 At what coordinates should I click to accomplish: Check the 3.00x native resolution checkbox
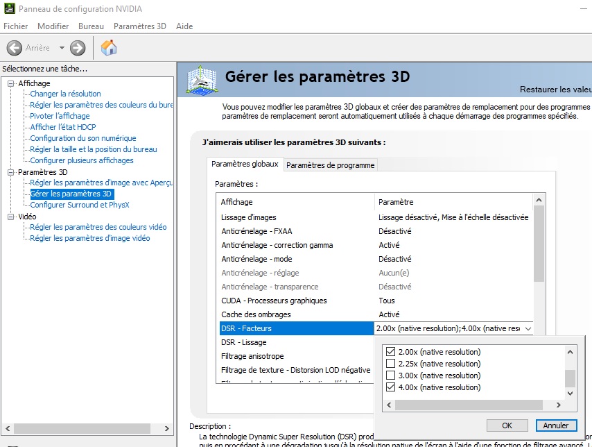tap(391, 376)
